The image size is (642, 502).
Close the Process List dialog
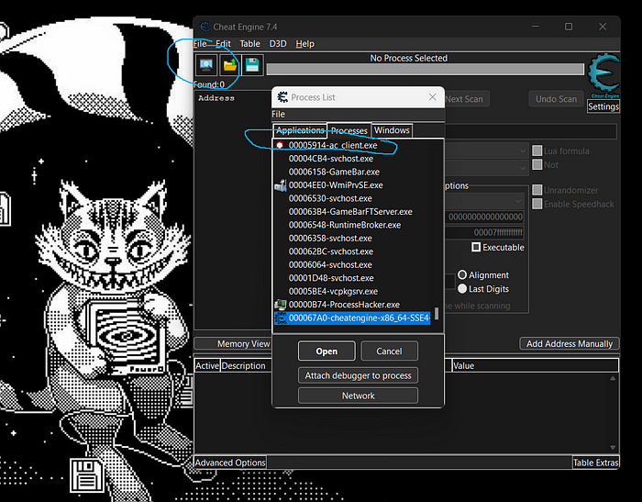click(x=432, y=97)
